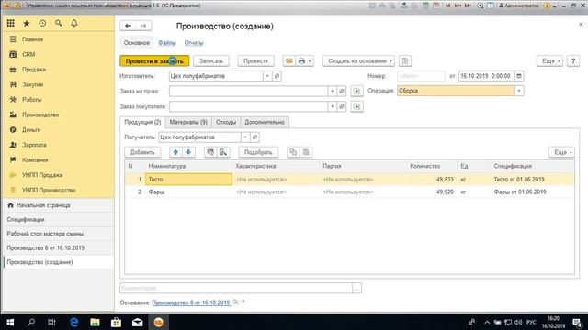Open notifications bell icon
The width and height of the screenshot is (588, 330).
click(74, 23)
